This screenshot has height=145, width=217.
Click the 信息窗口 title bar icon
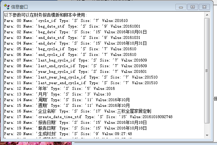6,7
